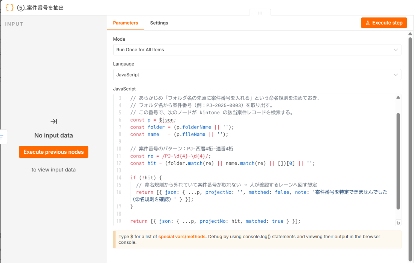Click the Execute previous nodes button
Viewport: 414px width, 263px height.
53,152
